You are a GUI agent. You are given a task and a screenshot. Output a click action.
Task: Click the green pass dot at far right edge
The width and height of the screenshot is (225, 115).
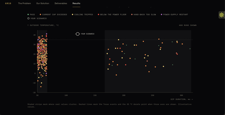tap(190, 49)
